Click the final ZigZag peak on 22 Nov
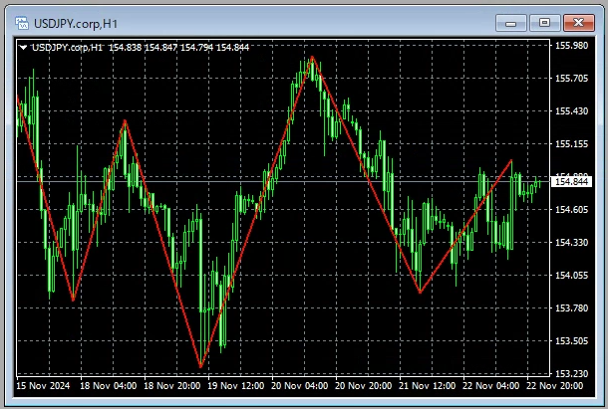 [x=511, y=160]
